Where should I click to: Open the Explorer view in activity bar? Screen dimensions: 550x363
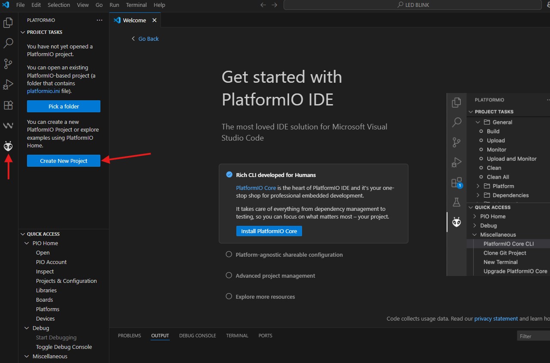point(8,23)
